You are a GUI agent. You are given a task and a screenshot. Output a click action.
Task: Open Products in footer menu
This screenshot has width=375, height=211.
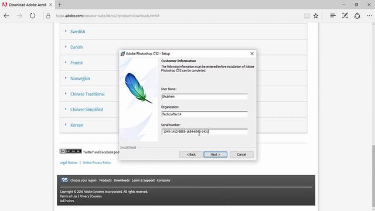pyautogui.click(x=105, y=180)
